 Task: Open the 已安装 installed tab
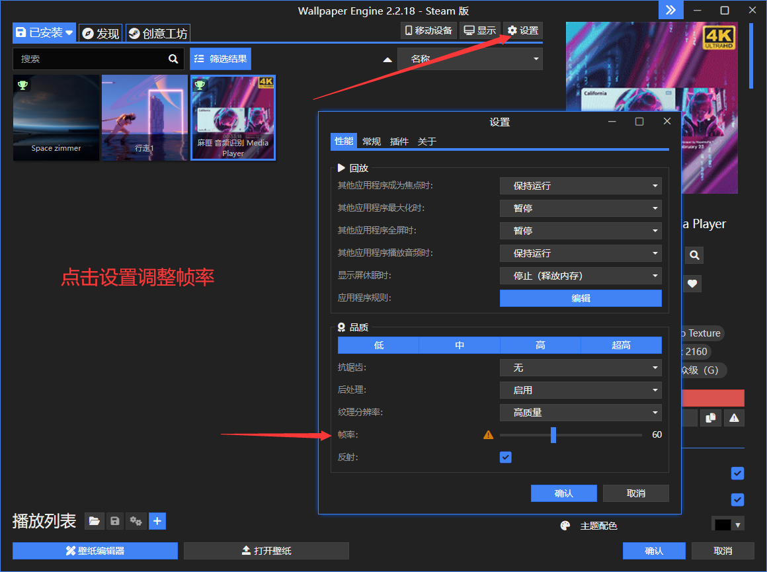click(44, 33)
